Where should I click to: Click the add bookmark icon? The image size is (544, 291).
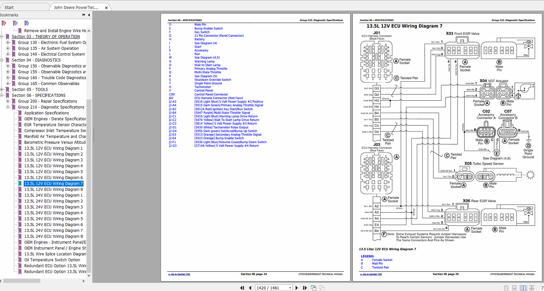(x=15, y=23)
